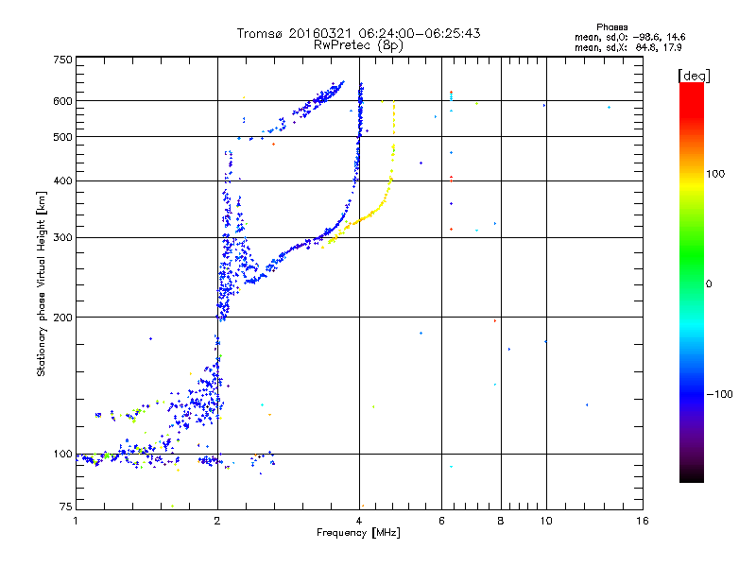Click the y-axis tick label '750'
The width and height of the screenshot is (756, 567).
[62, 60]
